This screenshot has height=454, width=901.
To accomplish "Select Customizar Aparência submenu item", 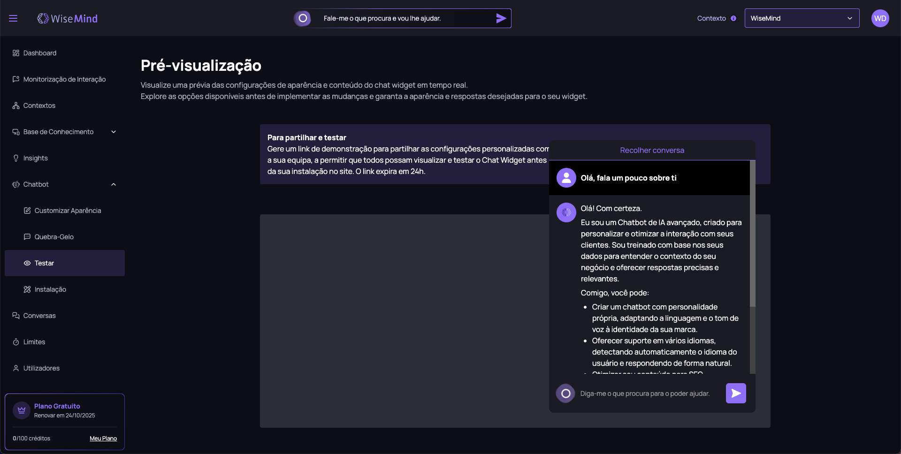I will coord(68,211).
